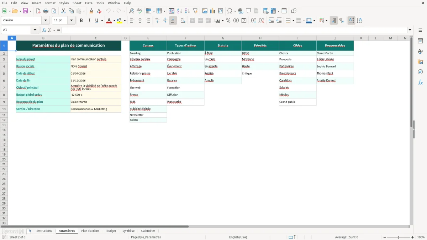Toggle align left button

click(132, 21)
